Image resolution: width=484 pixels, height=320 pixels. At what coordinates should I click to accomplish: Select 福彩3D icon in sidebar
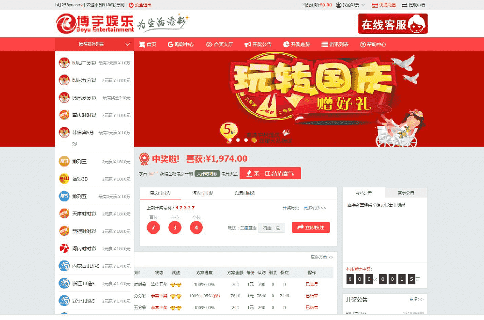click(x=64, y=179)
